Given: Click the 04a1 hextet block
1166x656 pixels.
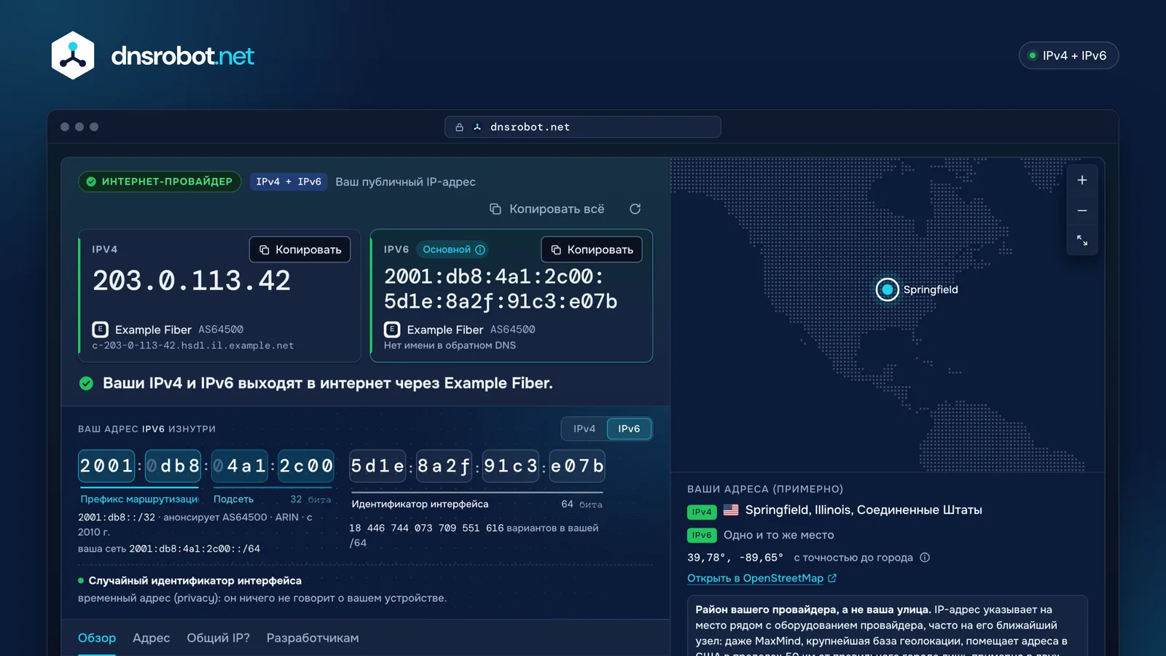Looking at the screenshot, I should [240, 466].
